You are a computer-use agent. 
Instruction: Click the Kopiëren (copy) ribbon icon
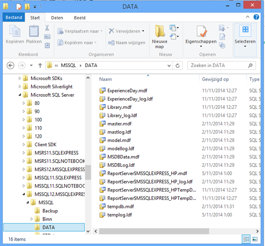pyautogui.click(x=15, y=31)
